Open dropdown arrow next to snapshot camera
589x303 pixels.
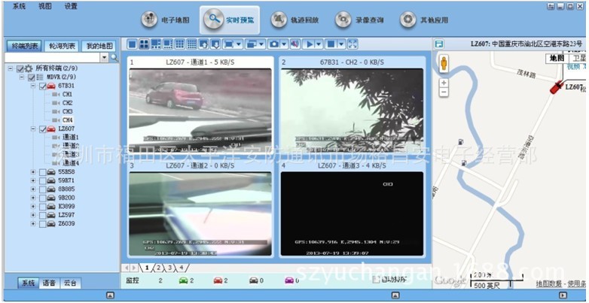(285, 44)
